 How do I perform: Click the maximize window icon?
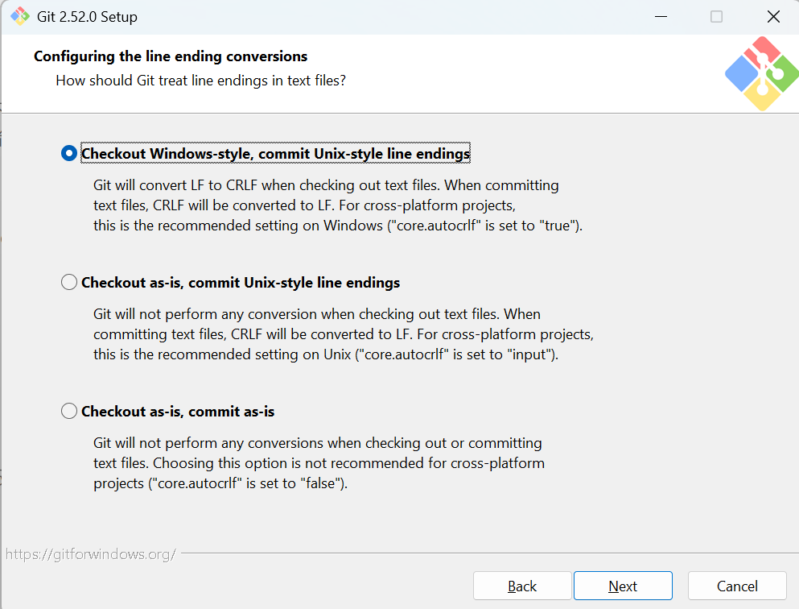click(716, 17)
